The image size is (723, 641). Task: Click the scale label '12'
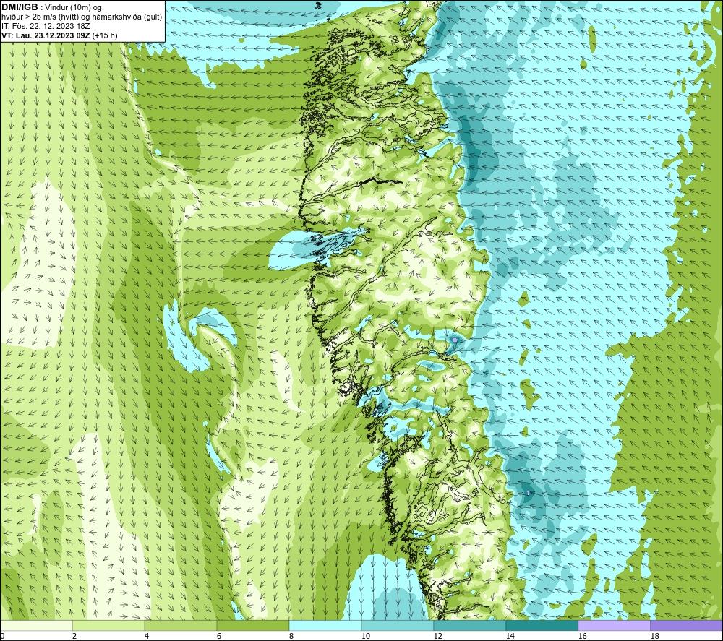[437, 637]
